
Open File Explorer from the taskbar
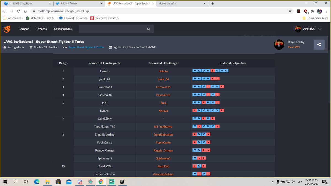click(x=47, y=182)
